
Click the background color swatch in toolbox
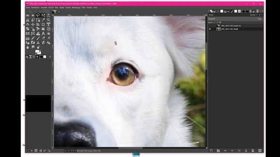tap(40, 53)
